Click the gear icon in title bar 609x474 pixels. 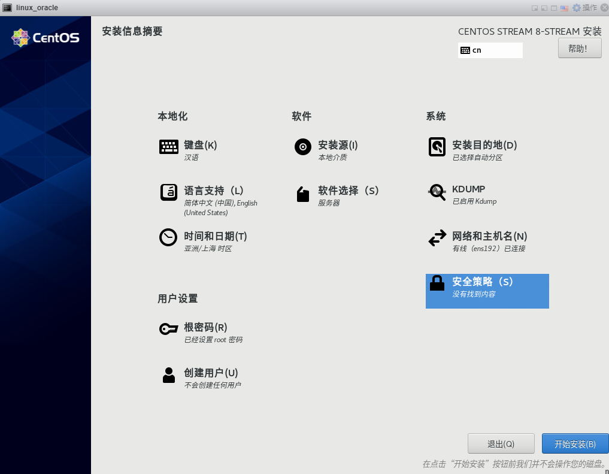click(577, 8)
